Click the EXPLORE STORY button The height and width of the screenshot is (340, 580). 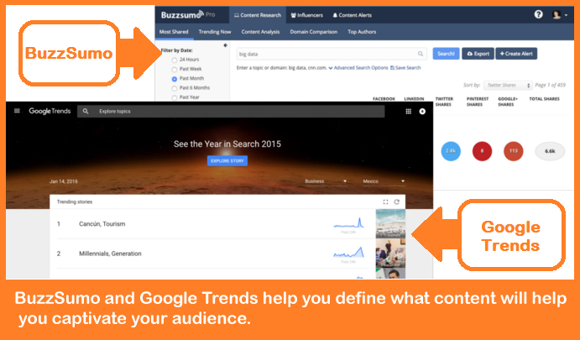tap(227, 161)
